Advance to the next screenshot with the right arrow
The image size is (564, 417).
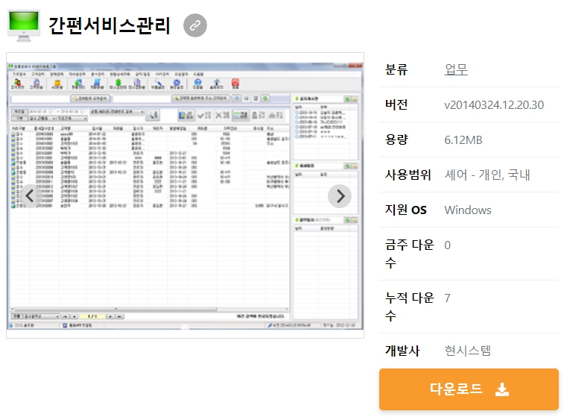point(340,196)
